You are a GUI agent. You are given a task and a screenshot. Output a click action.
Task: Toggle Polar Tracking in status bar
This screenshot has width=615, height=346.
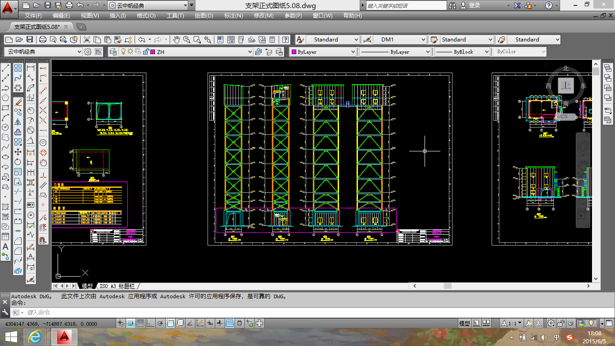point(160,323)
